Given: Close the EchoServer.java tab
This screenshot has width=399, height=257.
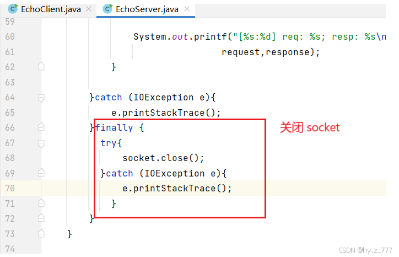Looking at the screenshot, I should pos(187,9).
